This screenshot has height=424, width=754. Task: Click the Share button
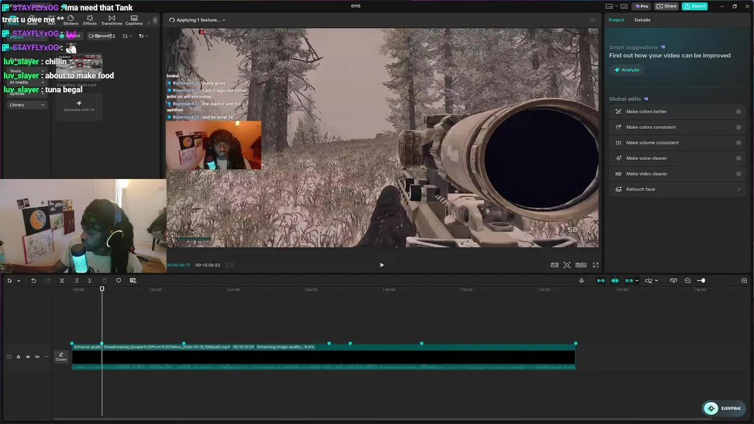[667, 6]
